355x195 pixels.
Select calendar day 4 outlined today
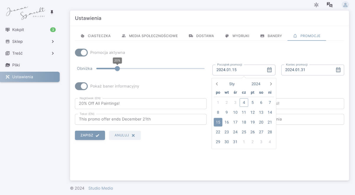(x=244, y=103)
